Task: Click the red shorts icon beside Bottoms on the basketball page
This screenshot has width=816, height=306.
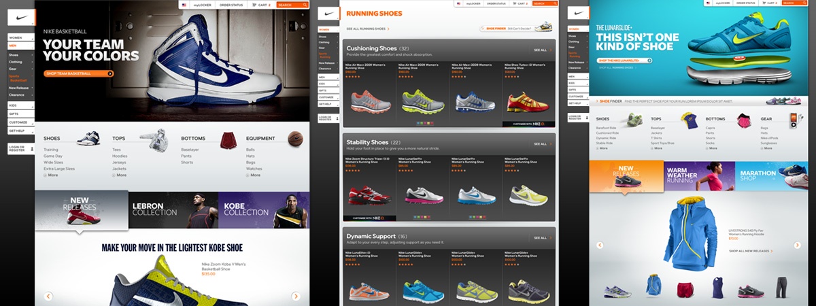Action: click(227, 141)
